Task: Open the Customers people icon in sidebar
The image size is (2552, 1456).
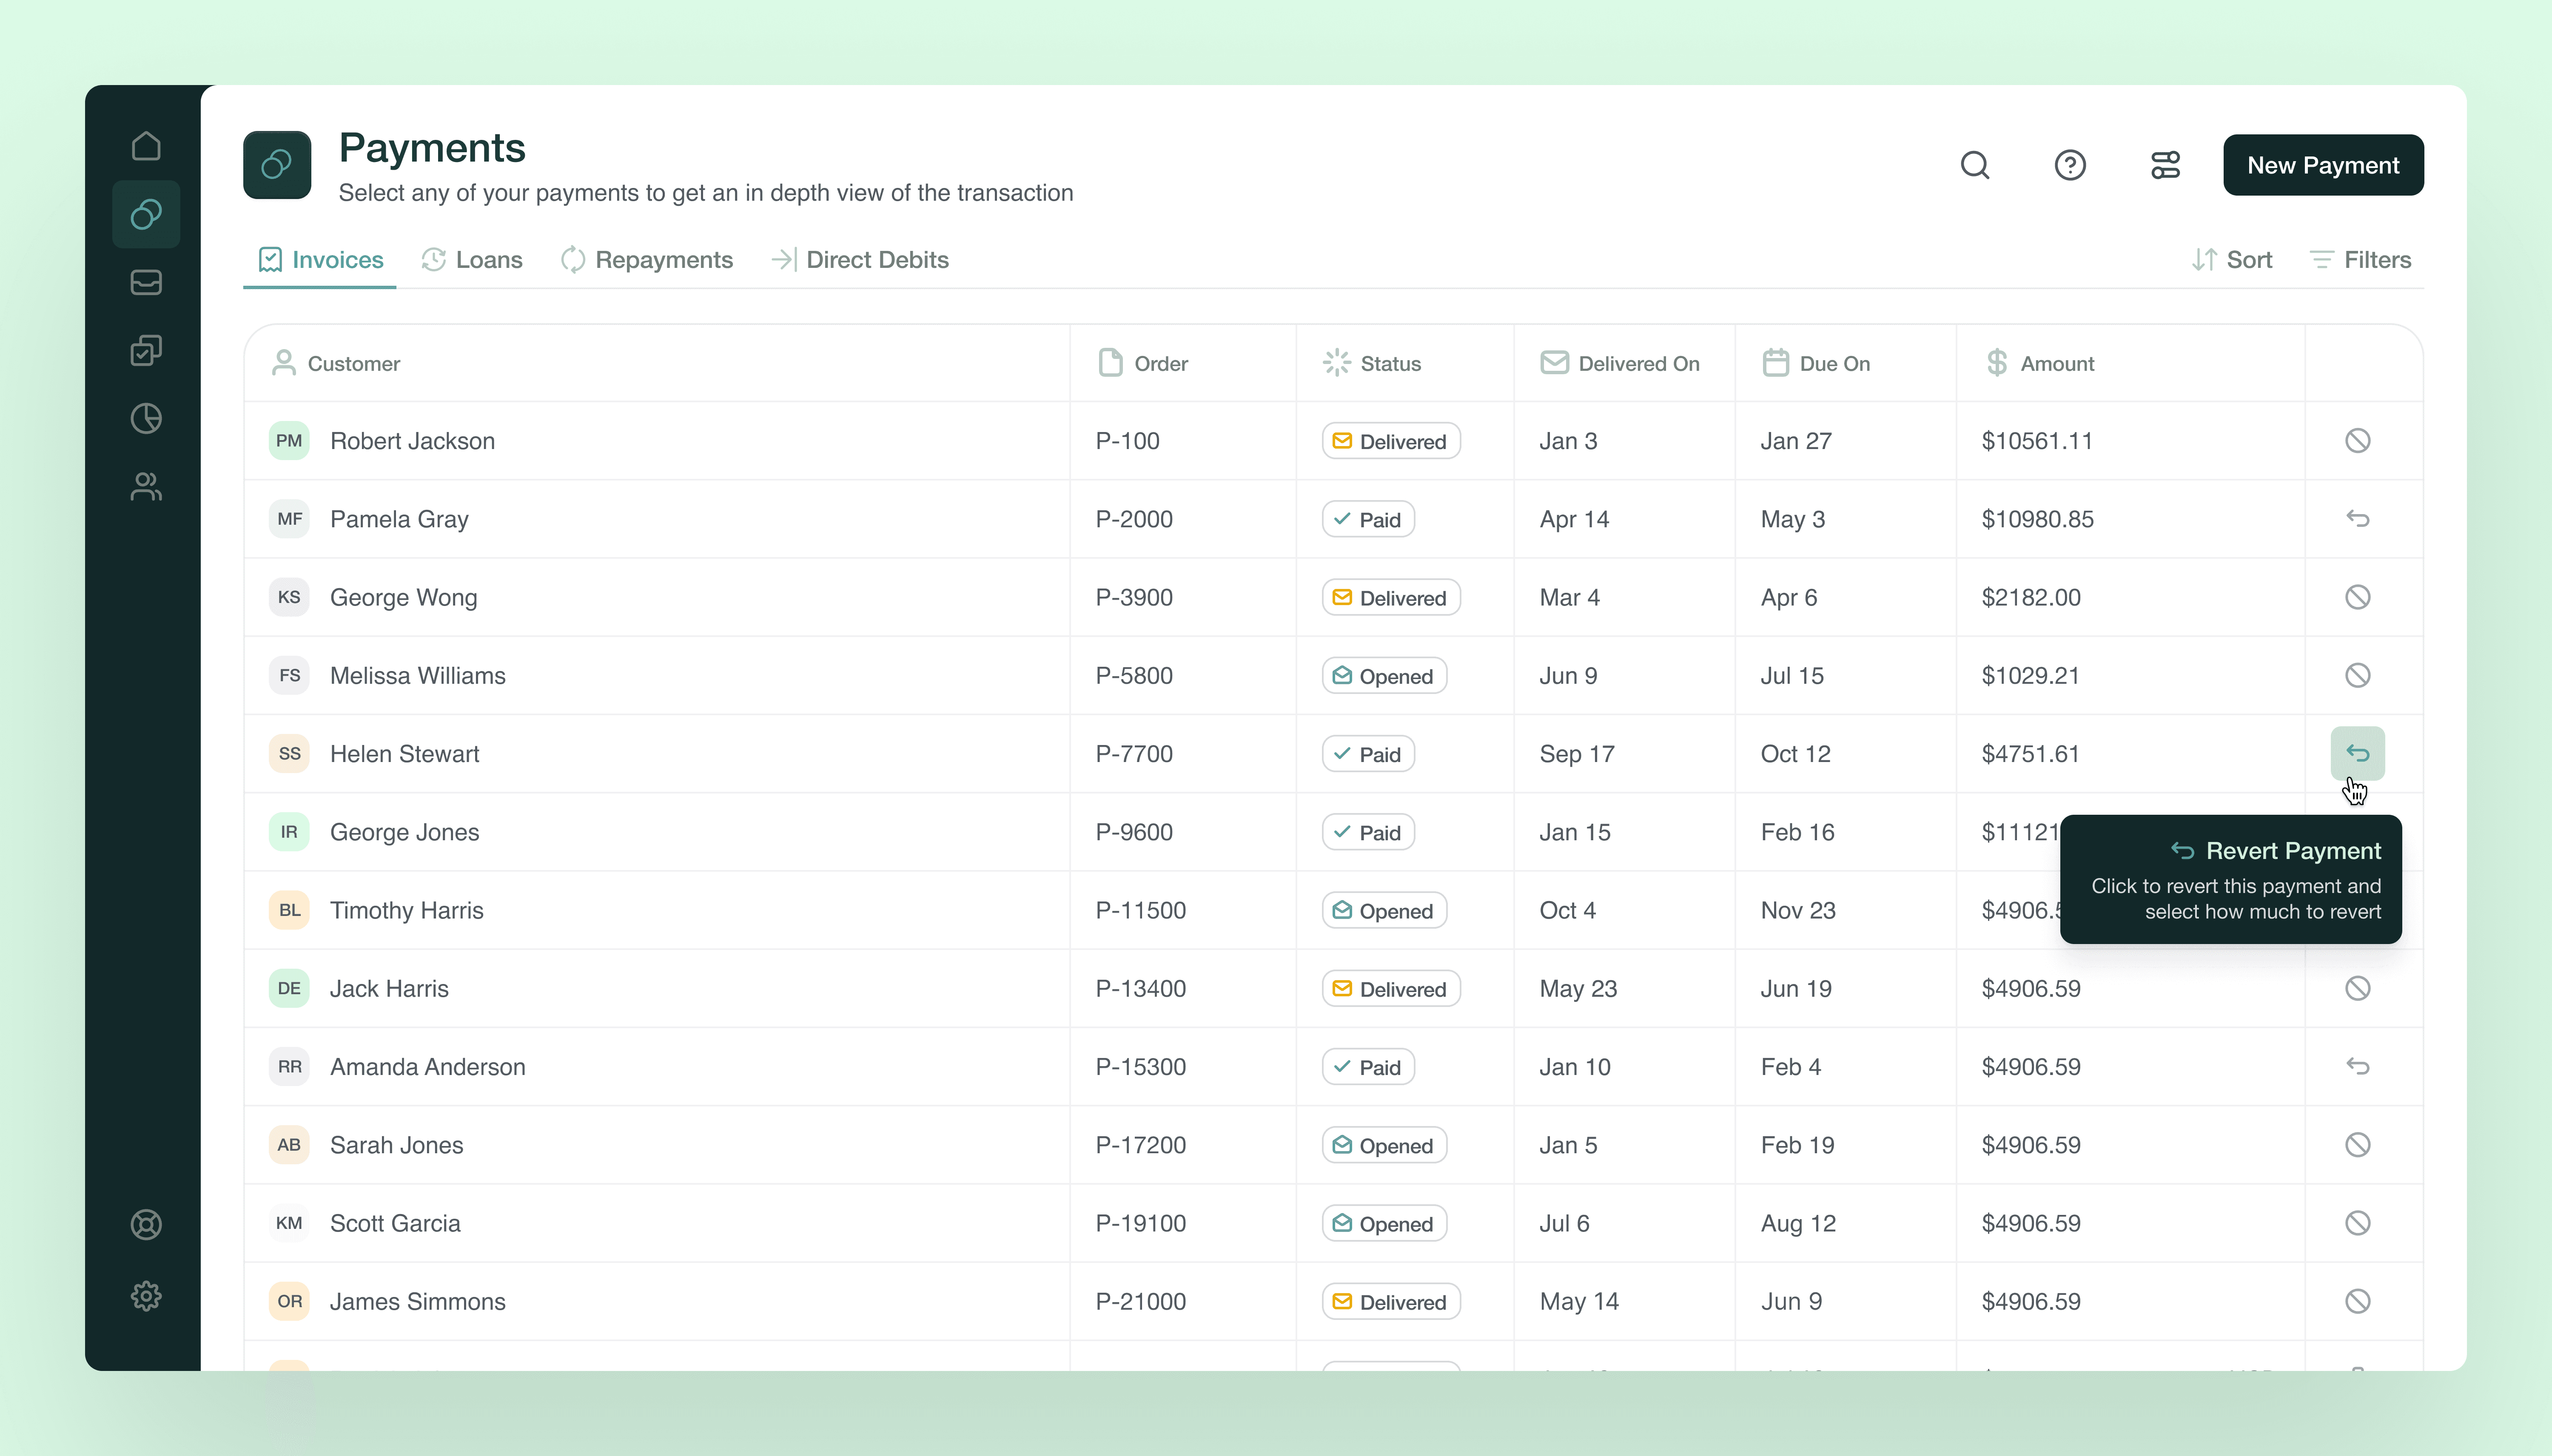Action: (x=146, y=486)
